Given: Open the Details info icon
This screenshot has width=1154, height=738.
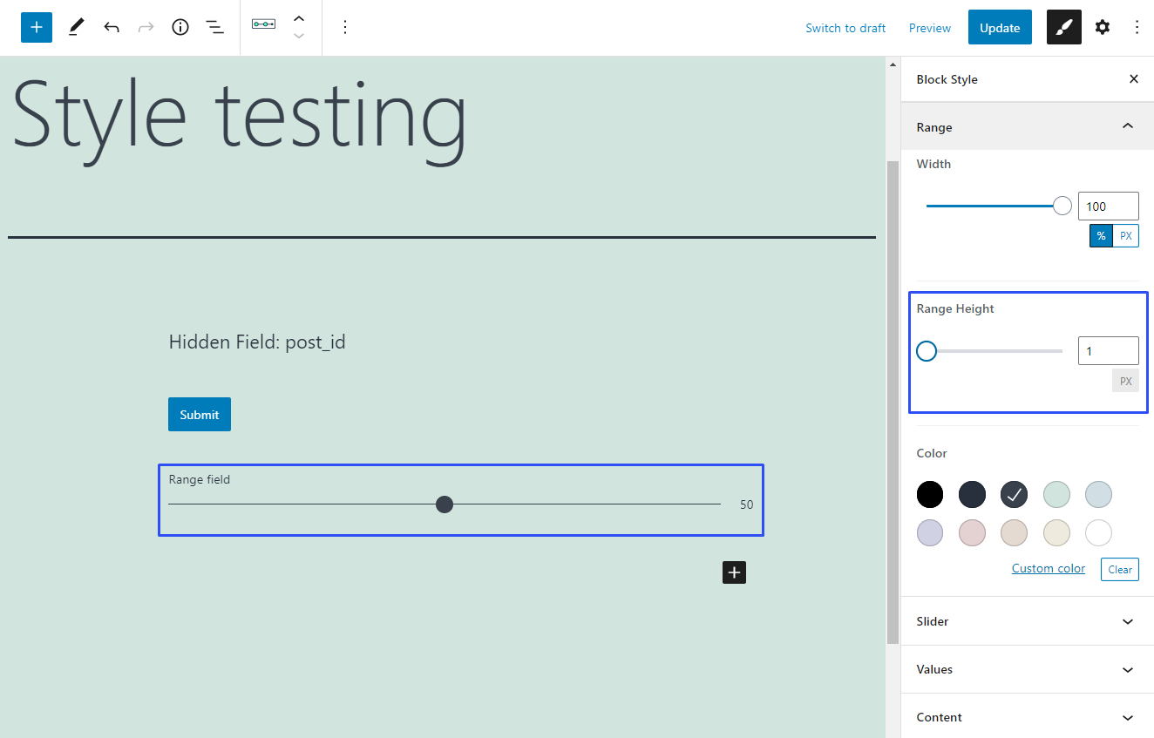Looking at the screenshot, I should (x=180, y=27).
